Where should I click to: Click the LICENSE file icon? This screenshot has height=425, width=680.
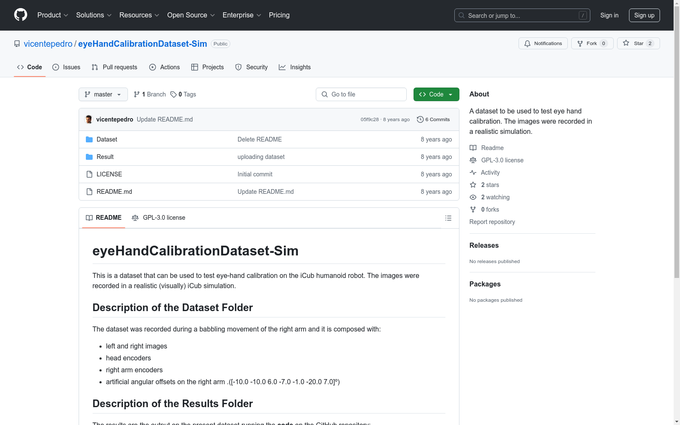pos(89,174)
